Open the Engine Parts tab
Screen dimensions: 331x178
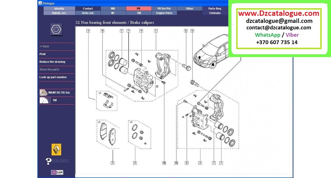click(164, 13)
